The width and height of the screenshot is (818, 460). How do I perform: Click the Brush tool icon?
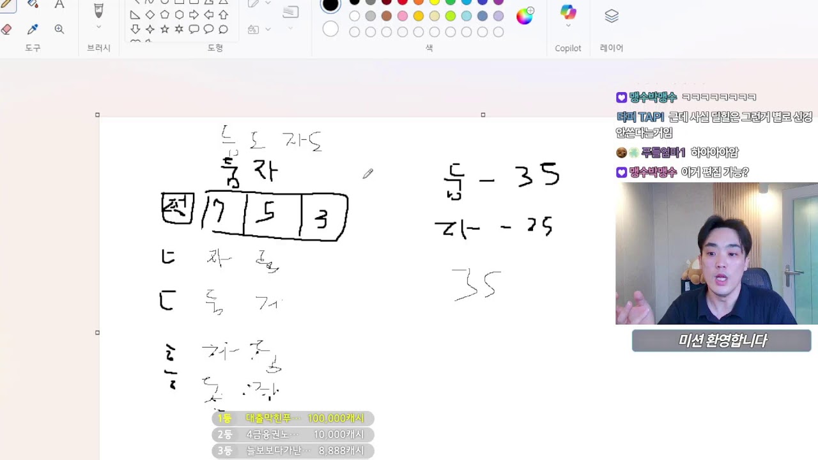pos(98,10)
